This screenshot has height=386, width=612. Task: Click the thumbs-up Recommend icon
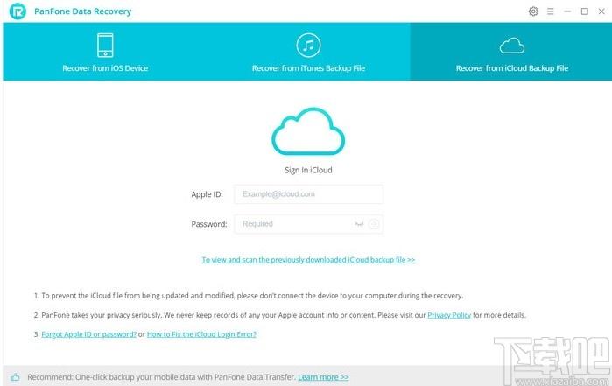pyautogui.click(x=15, y=377)
